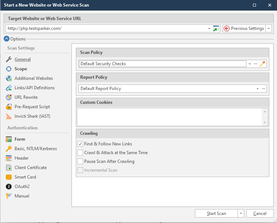The width and height of the screenshot is (277, 223).
Task: Enable Crawl & Attack at the Same Time
Action: pyautogui.click(x=80, y=153)
